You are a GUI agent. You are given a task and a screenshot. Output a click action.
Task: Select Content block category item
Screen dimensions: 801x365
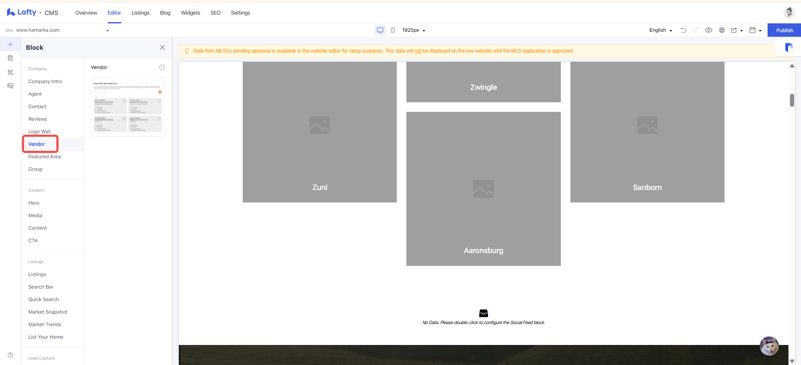(x=37, y=228)
